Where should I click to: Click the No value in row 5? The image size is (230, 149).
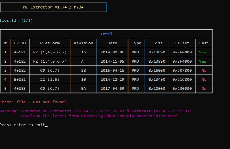204,89
